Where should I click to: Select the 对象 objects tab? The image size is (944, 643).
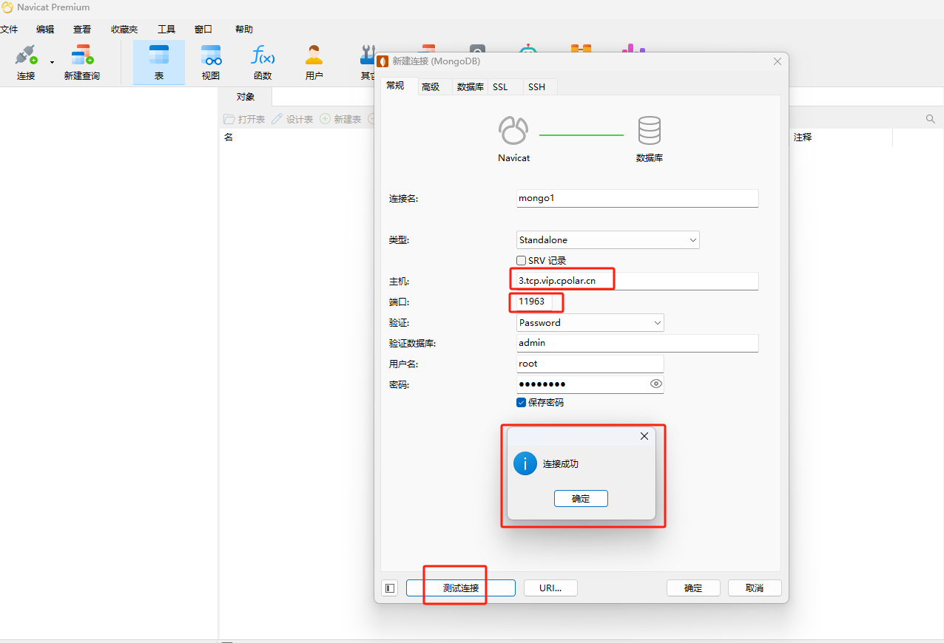246,97
